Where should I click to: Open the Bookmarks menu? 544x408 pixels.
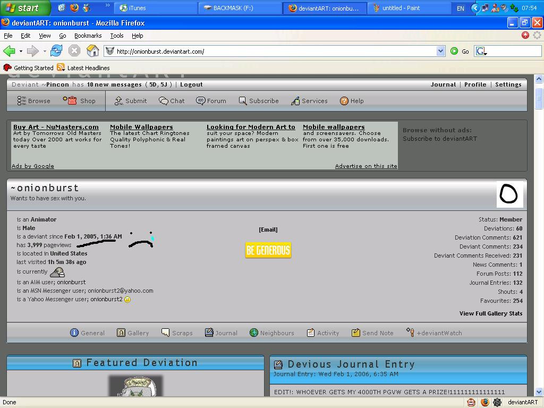pos(88,36)
